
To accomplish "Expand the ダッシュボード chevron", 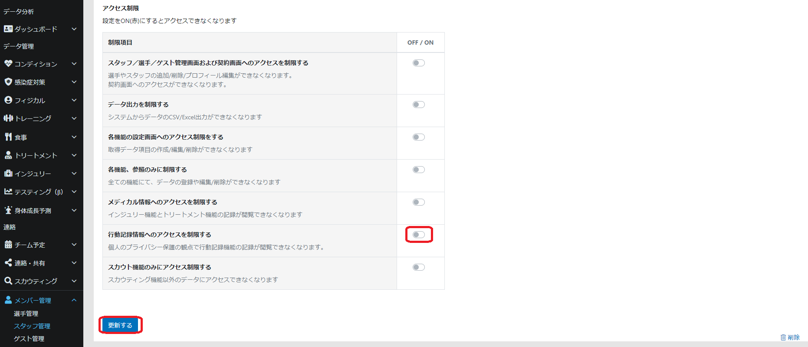I will 74,29.
